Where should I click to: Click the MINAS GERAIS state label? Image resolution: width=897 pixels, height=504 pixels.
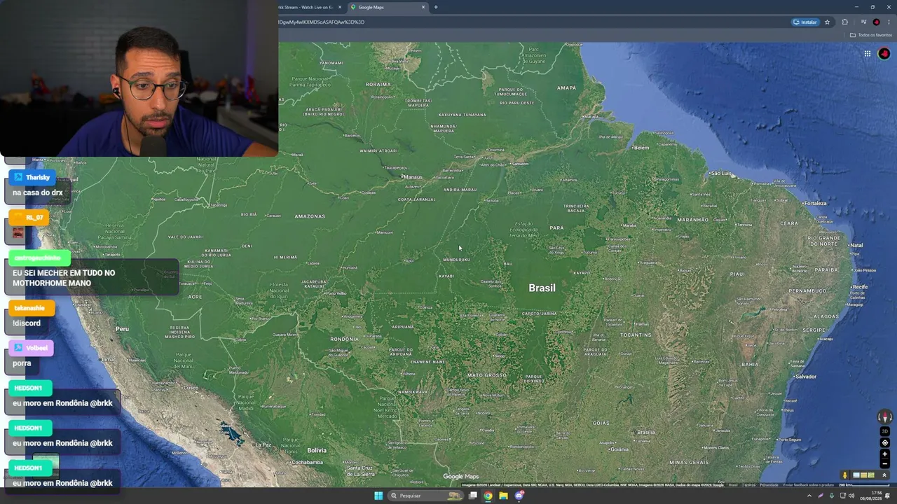coord(689,462)
